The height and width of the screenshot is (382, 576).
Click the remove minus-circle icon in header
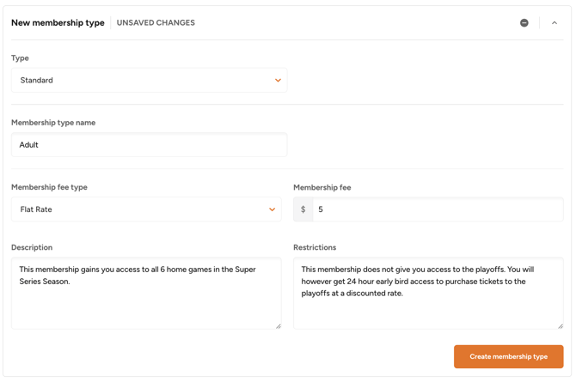524,23
